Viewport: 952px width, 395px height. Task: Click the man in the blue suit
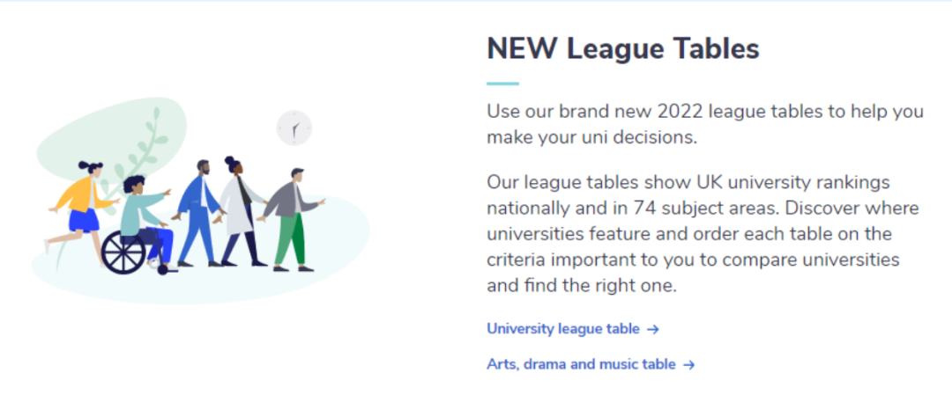(198, 213)
